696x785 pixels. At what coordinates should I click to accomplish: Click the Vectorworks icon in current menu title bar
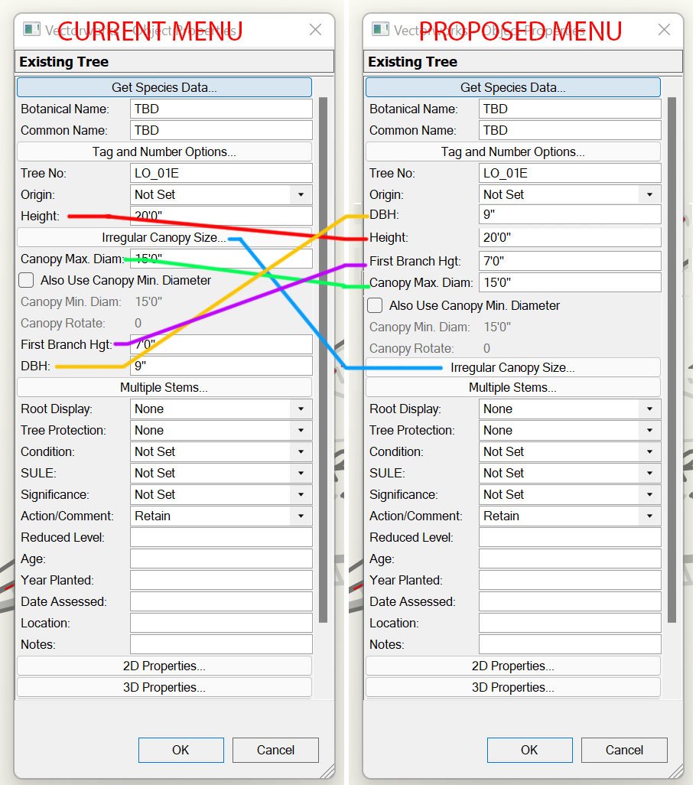(x=32, y=29)
